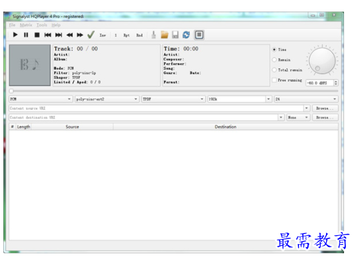This screenshot has width=355, height=261.
Task: Toggle the repeat-one '1' button
Action: pyautogui.click(x=115, y=35)
